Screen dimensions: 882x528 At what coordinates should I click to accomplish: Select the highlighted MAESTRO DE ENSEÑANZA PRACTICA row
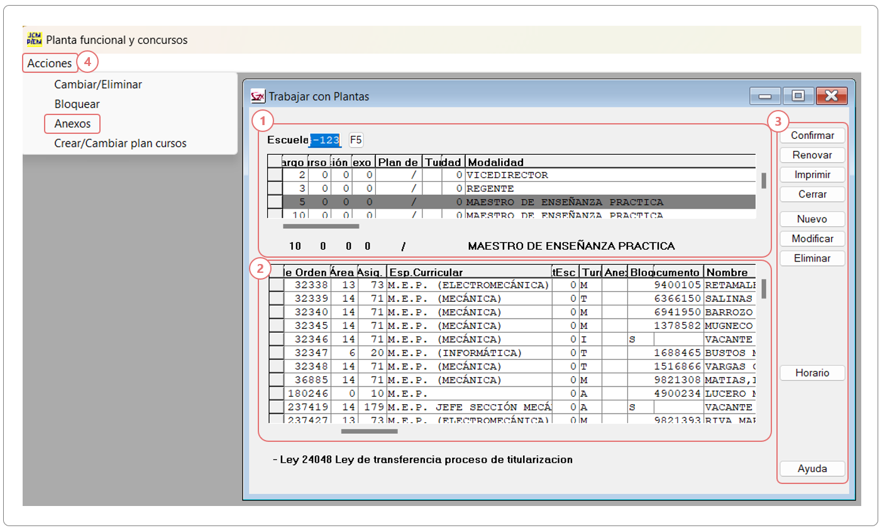click(x=512, y=202)
